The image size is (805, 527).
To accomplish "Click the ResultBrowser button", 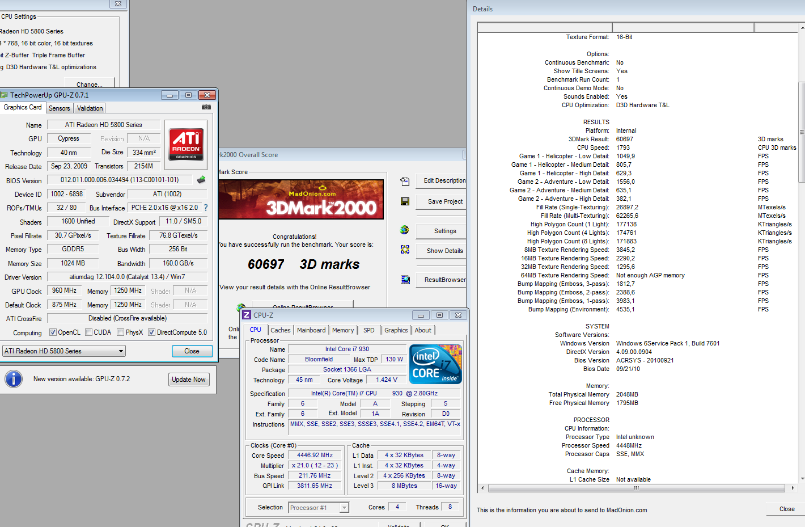I will 442,280.
